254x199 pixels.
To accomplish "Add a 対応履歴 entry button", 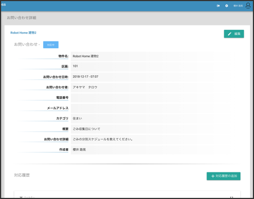I will coord(224,176).
